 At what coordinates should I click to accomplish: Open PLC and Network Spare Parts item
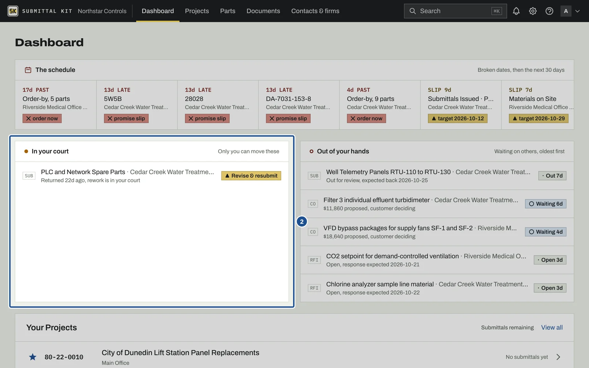coord(83,172)
